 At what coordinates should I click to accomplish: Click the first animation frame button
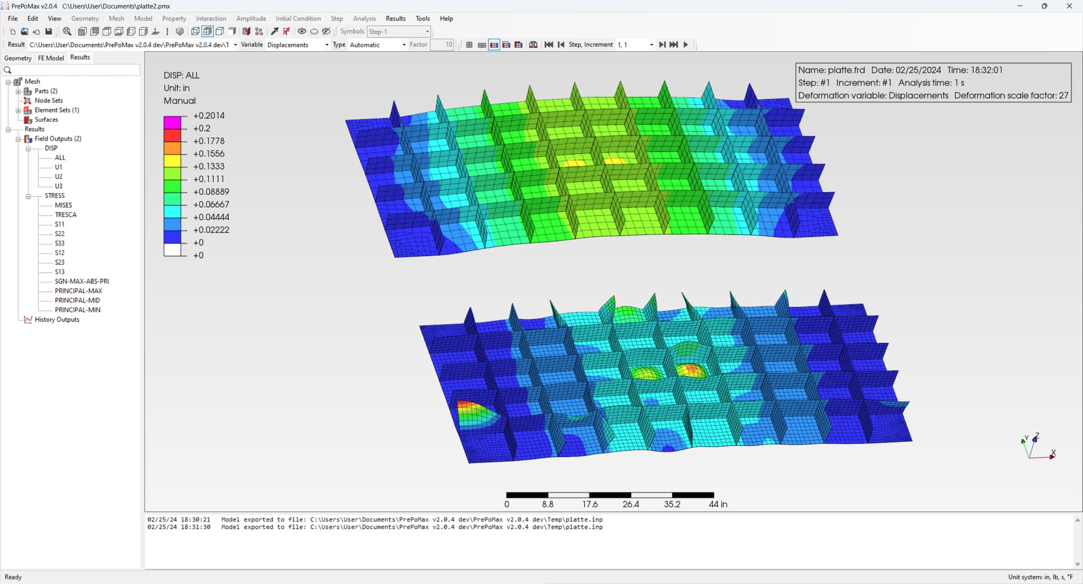[548, 45]
